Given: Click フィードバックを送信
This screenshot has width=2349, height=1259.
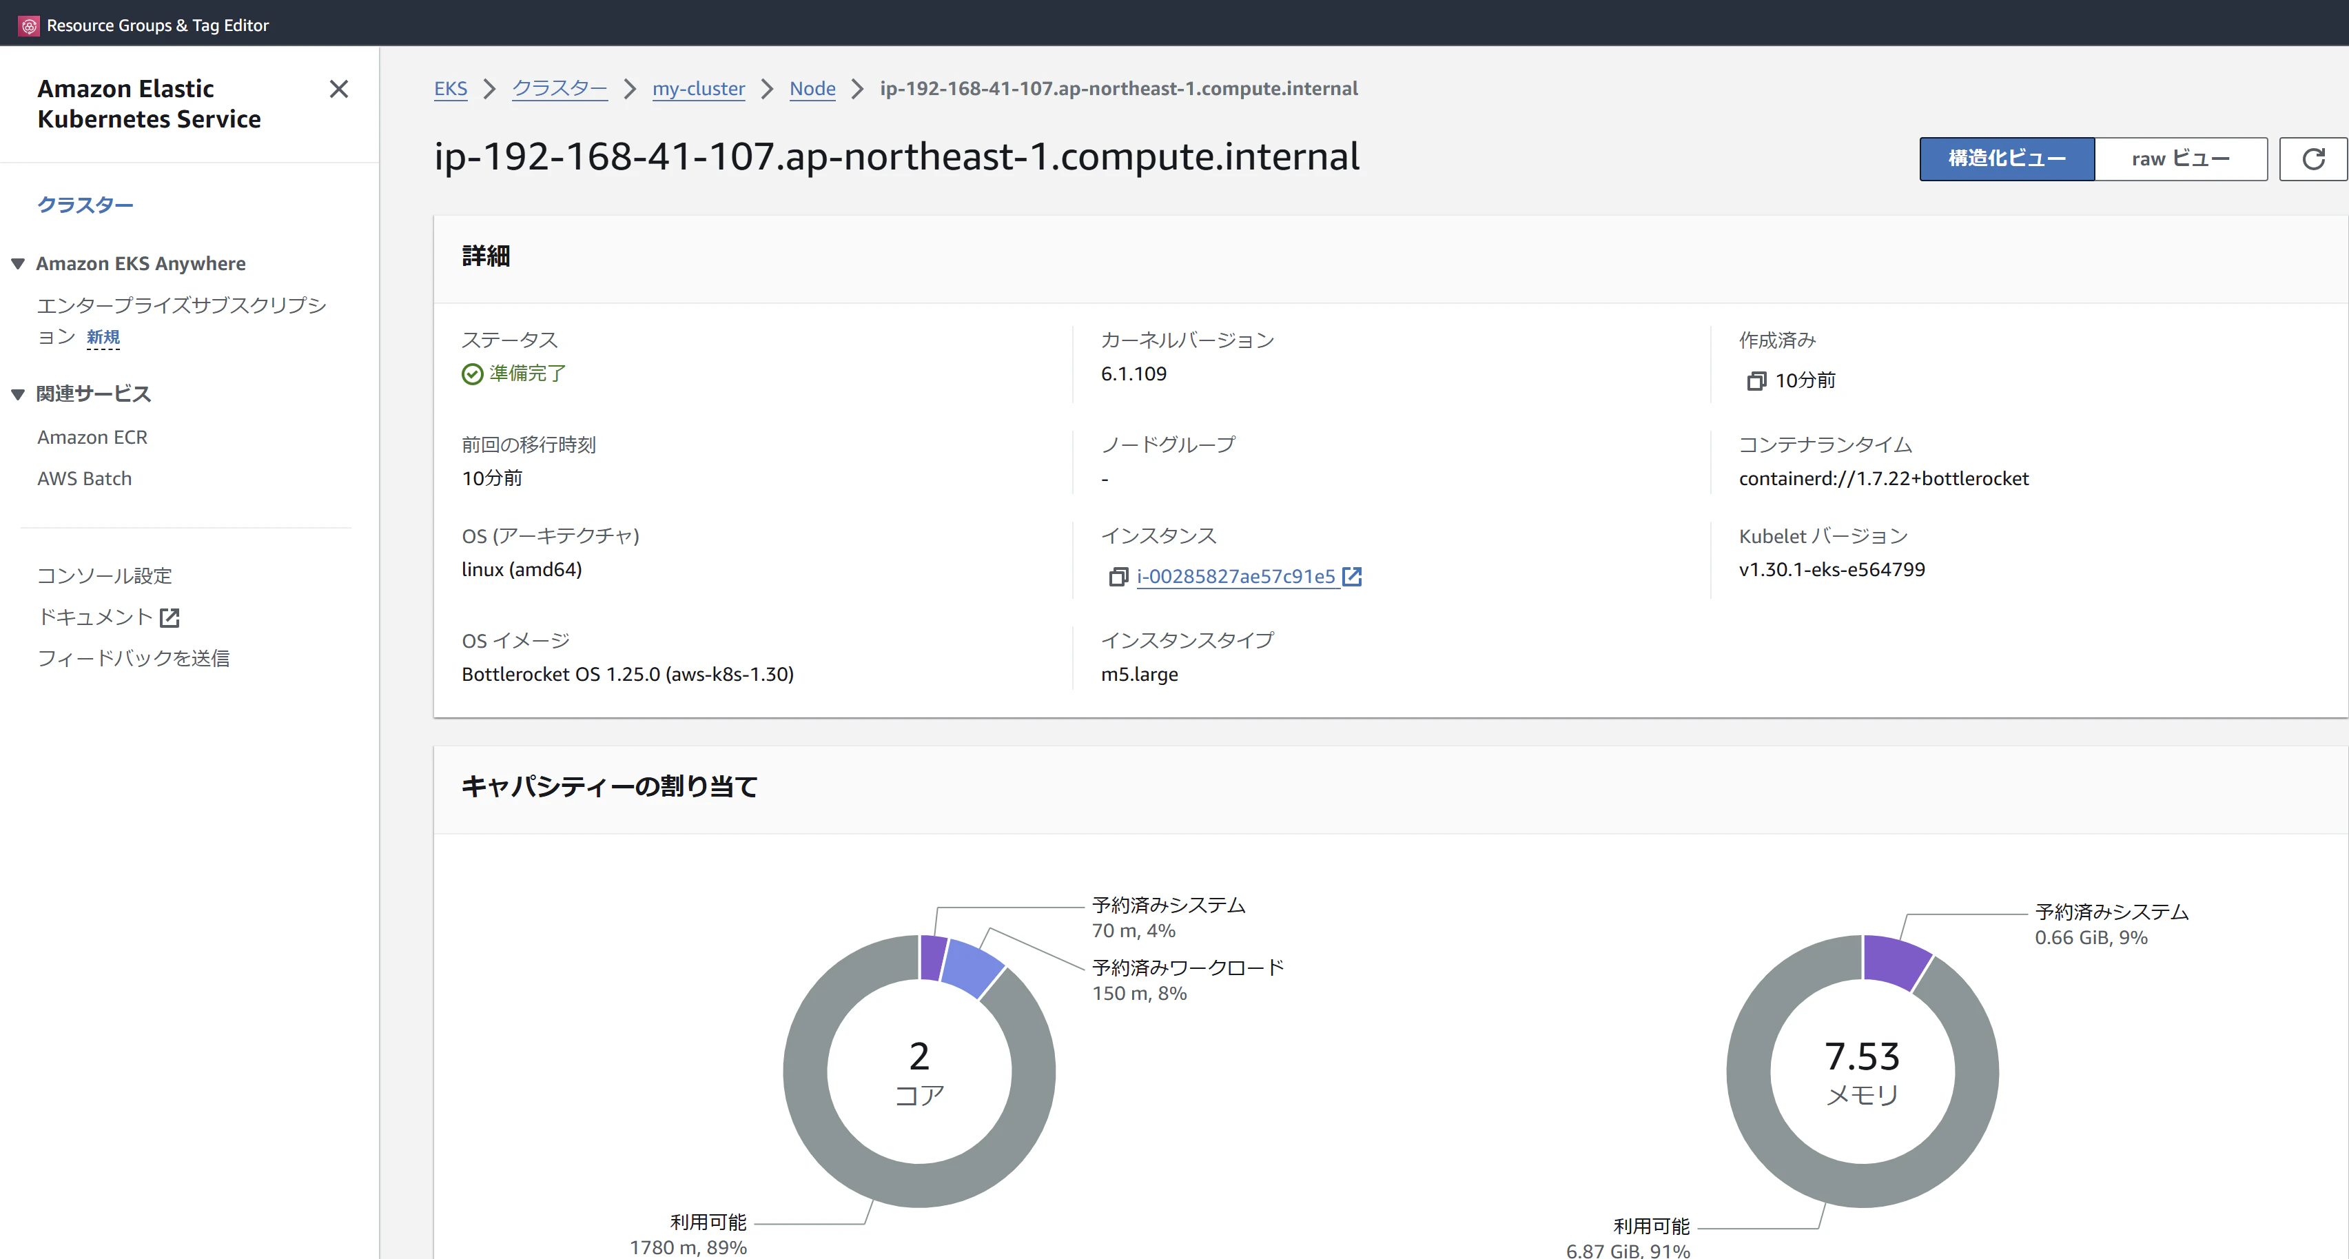Looking at the screenshot, I should click(133, 658).
